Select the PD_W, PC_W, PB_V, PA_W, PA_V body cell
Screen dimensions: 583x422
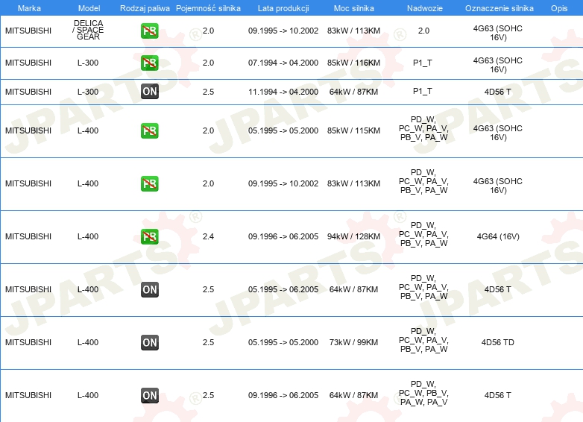tap(423, 393)
